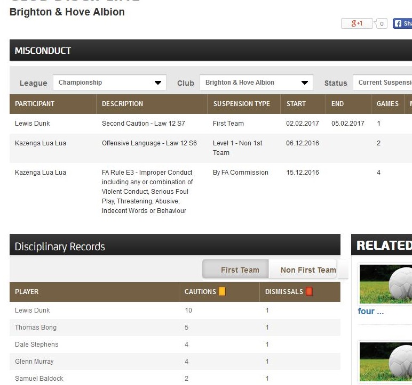412x385 pixels.
Task: Select Lewis Dunk in the misconduct table
Action: 33,123
